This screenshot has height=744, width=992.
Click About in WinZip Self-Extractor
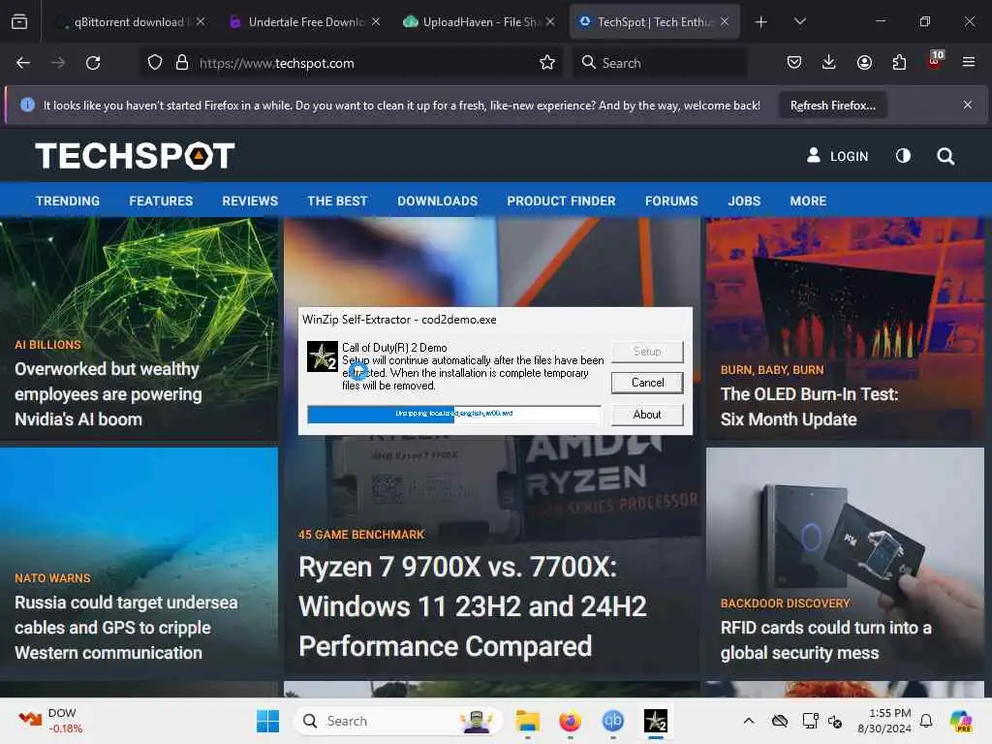click(647, 415)
